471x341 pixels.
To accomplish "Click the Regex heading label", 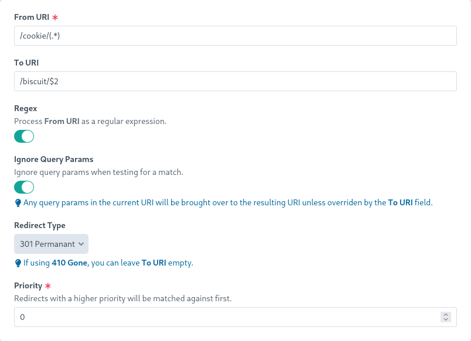I will [x=26, y=109].
